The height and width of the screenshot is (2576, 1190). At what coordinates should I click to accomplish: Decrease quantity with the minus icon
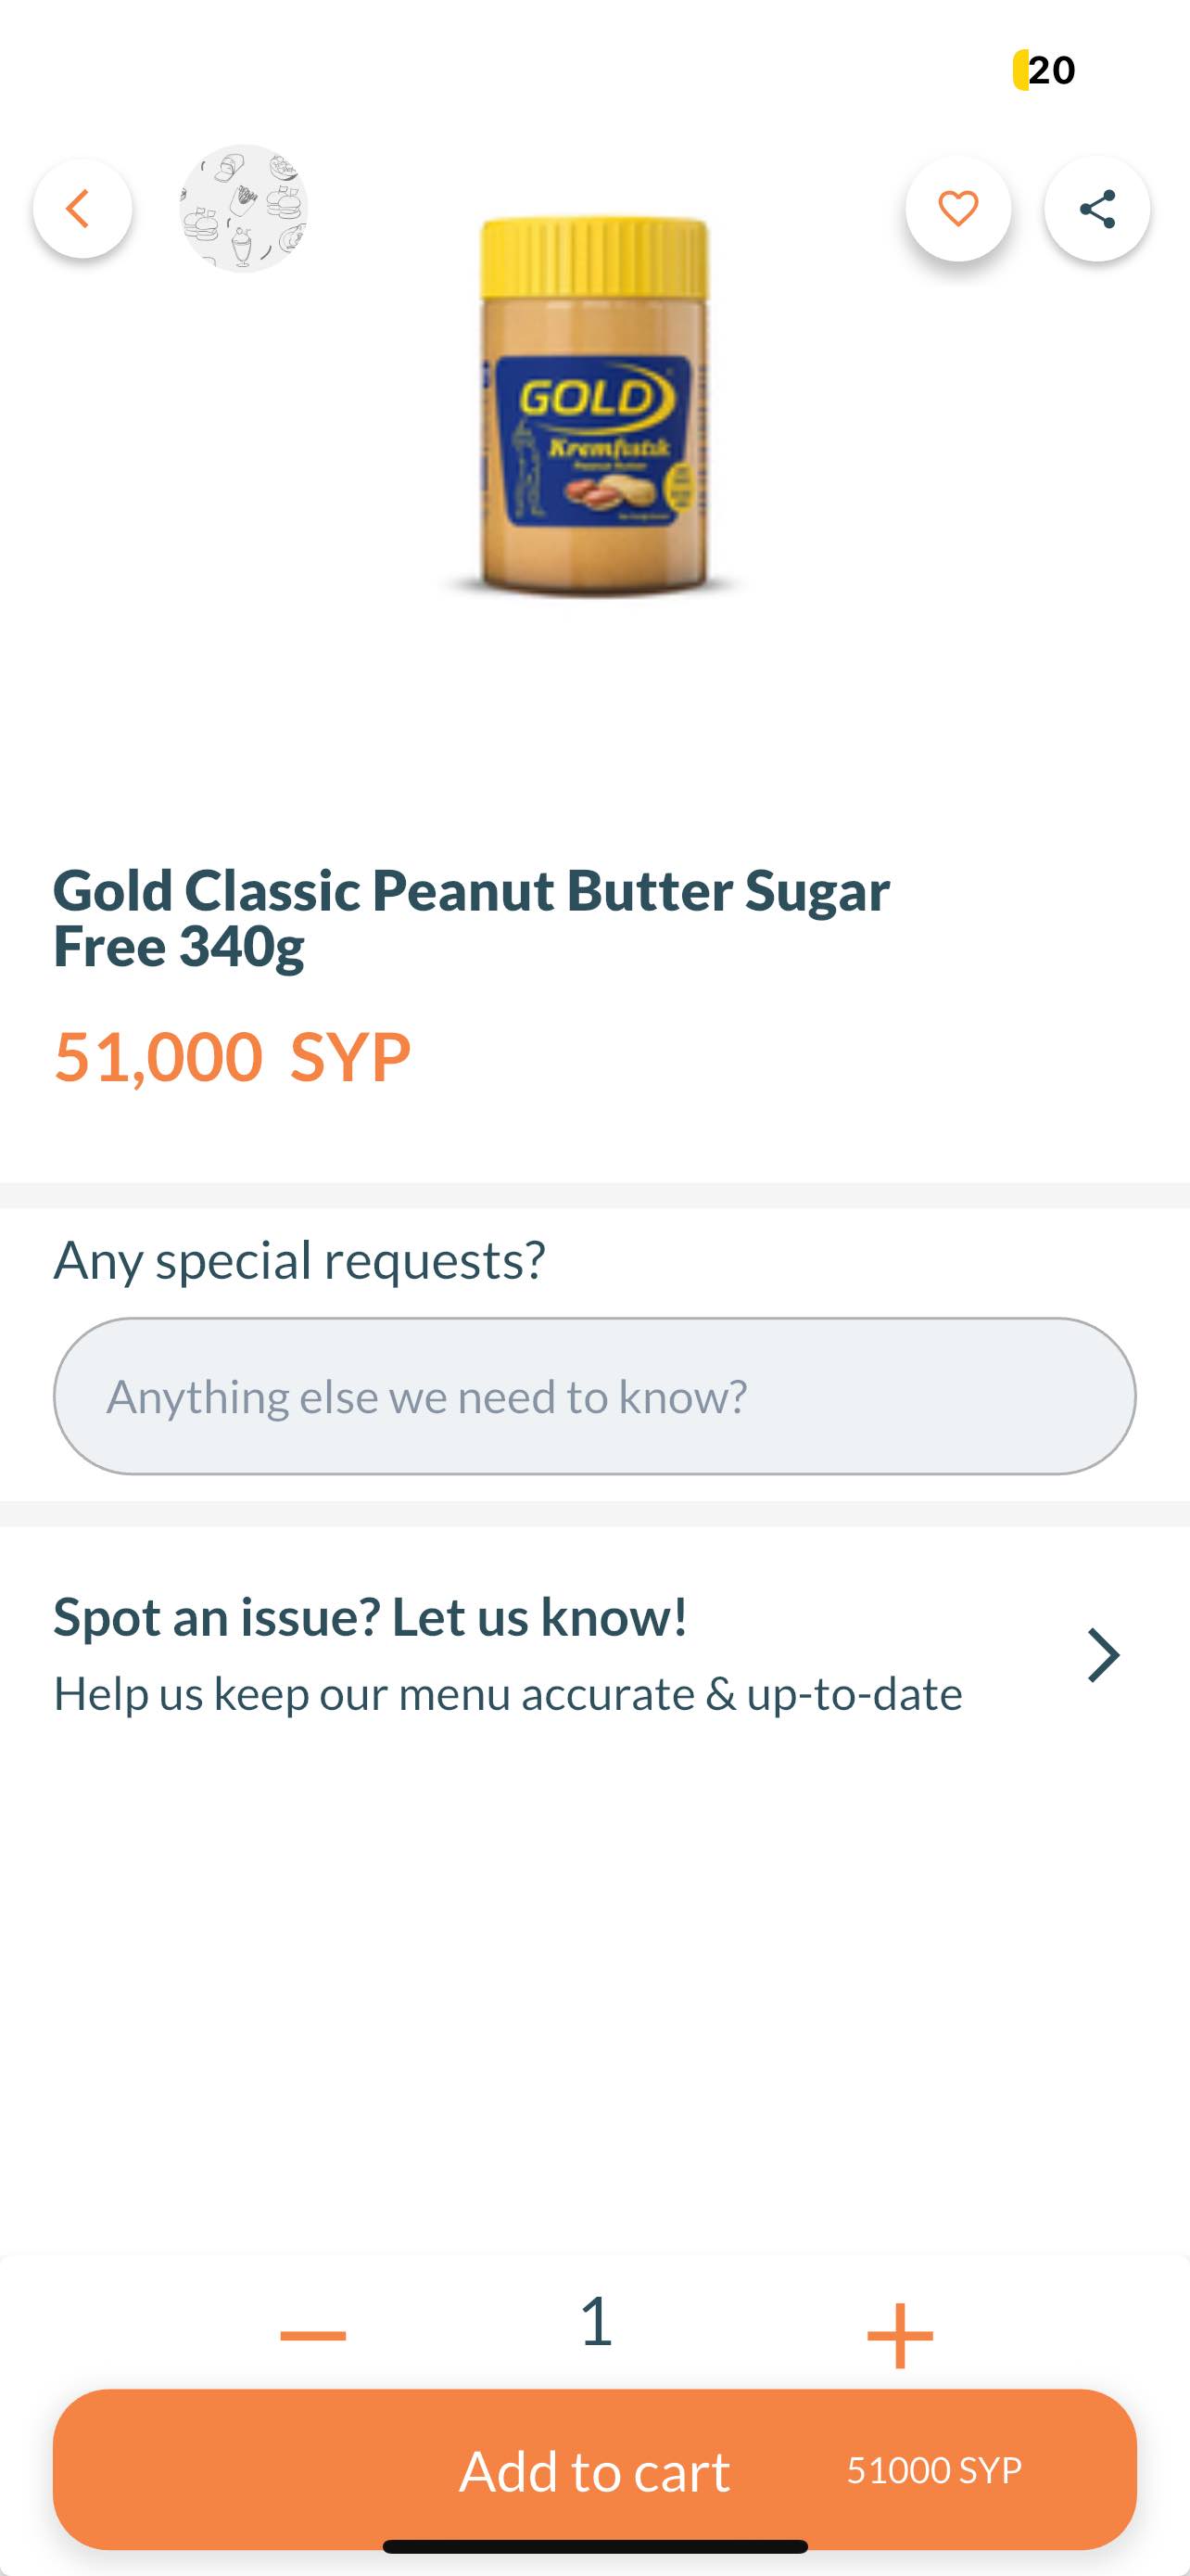click(x=312, y=2335)
